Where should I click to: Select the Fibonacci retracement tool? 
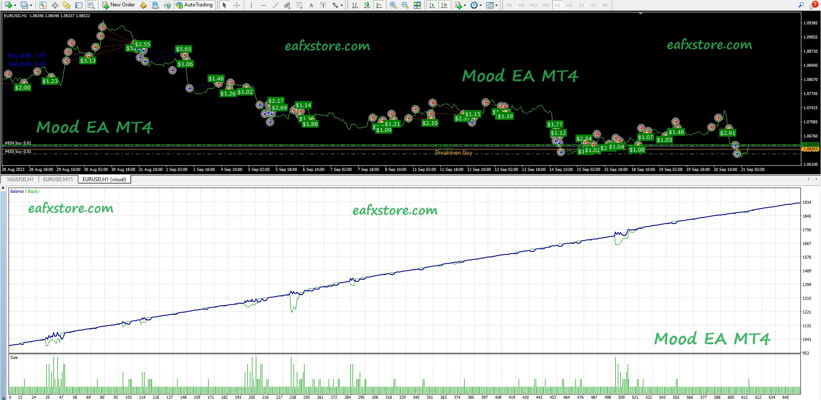299,5
